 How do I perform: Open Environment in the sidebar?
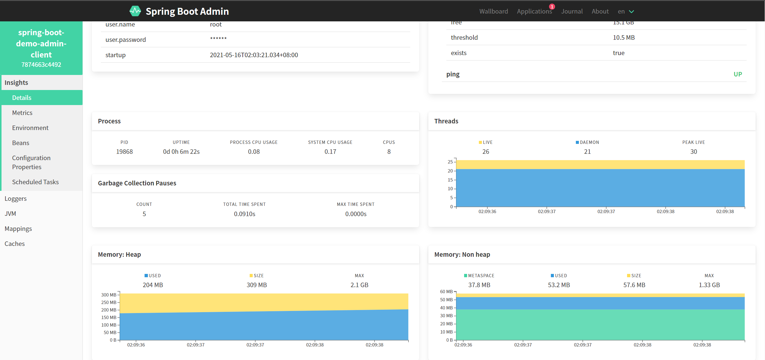pos(30,128)
